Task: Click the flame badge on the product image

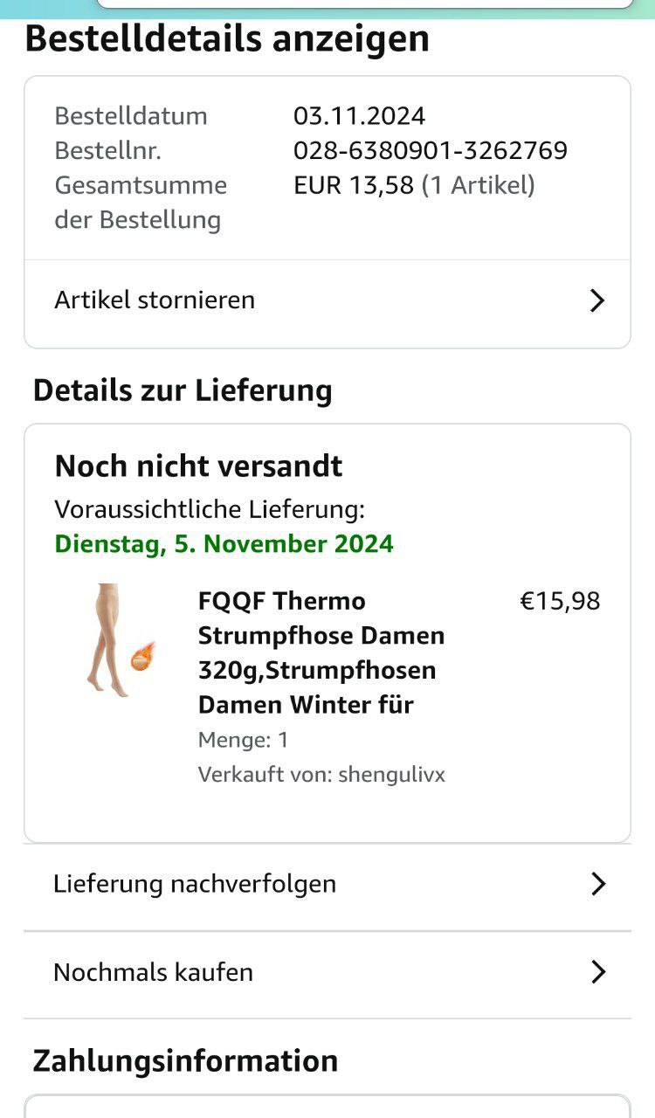Action: (142, 655)
